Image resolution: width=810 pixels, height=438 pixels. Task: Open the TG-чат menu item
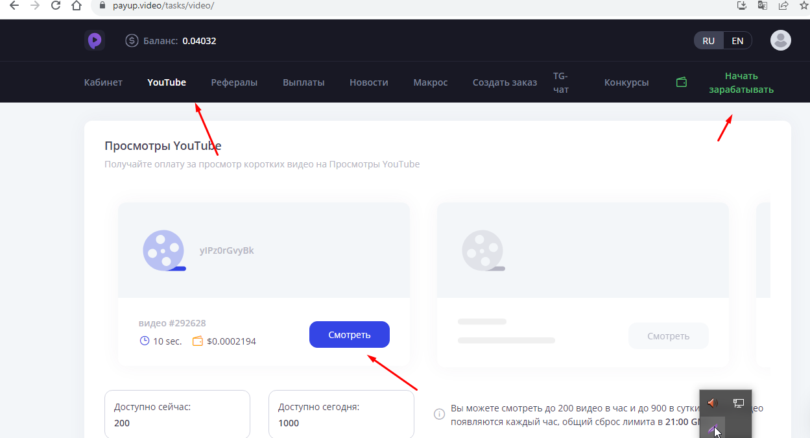(x=561, y=82)
